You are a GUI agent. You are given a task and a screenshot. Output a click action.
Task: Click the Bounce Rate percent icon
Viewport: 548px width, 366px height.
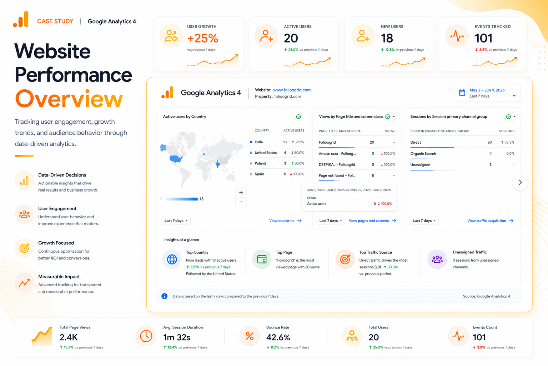[250, 336]
